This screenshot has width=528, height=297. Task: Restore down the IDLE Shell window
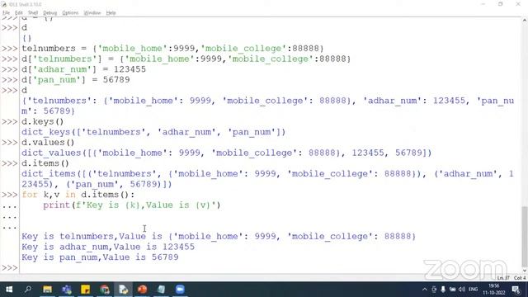501,4
